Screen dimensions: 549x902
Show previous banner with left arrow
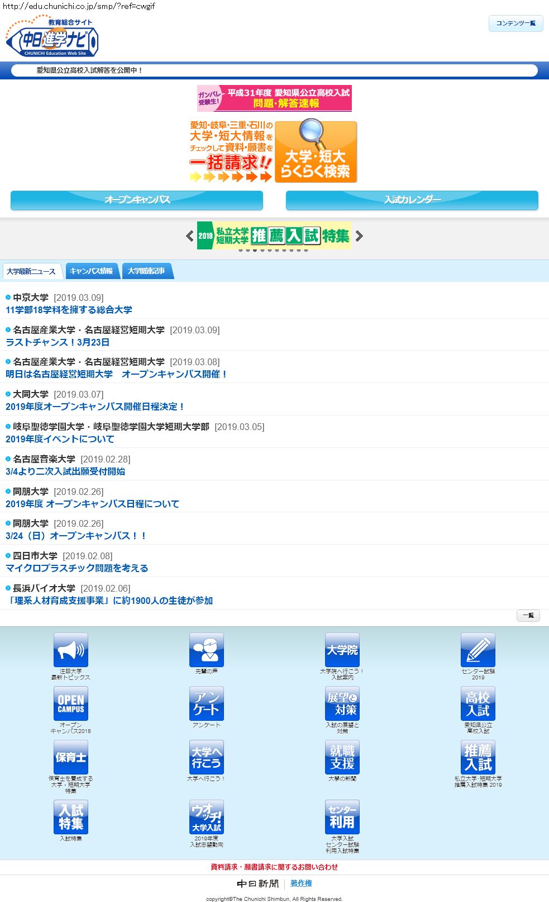[190, 236]
